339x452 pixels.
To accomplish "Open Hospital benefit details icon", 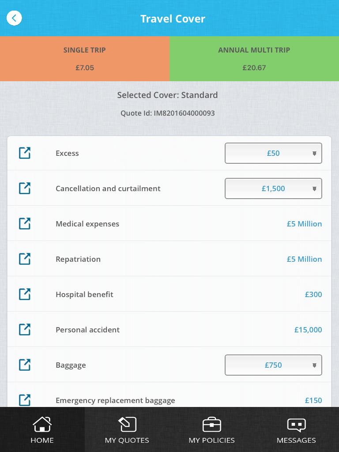I will pos(25,294).
